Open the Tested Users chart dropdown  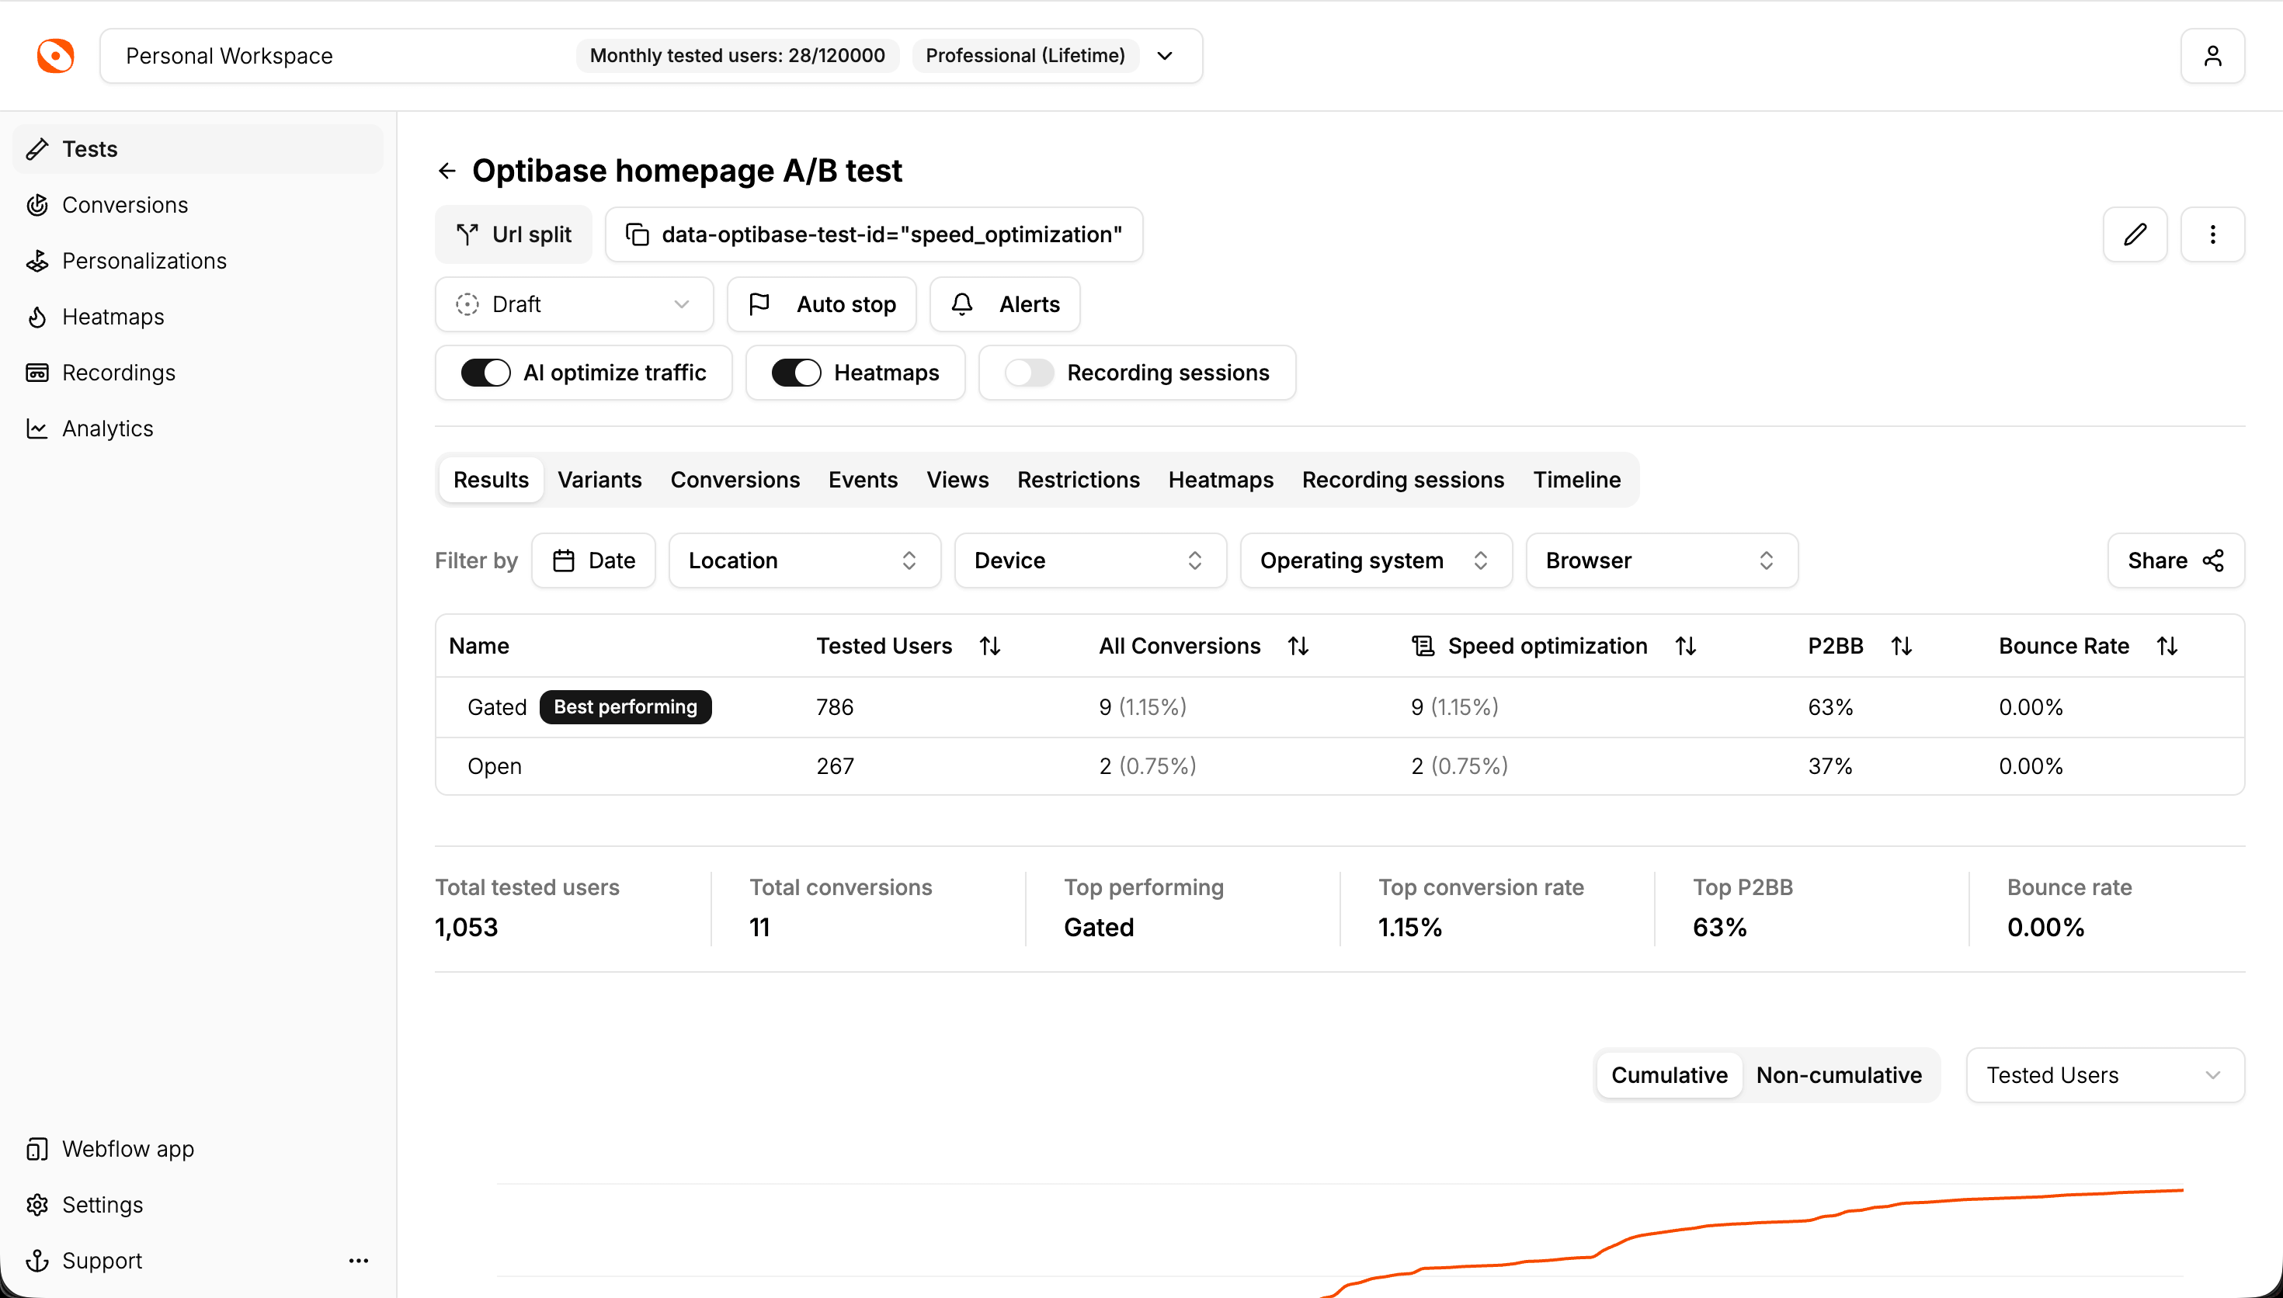[x=2104, y=1075]
